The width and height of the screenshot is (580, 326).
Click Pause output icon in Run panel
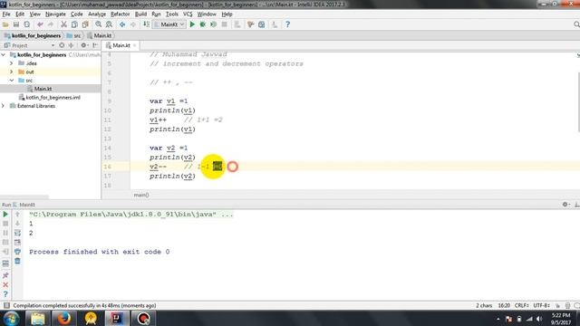[5, 233]
